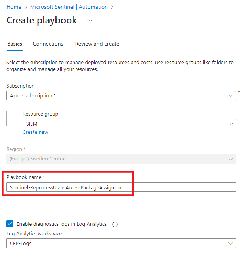
Task: Expand the SIEM resource group dropdown
Action: [127, 124]
